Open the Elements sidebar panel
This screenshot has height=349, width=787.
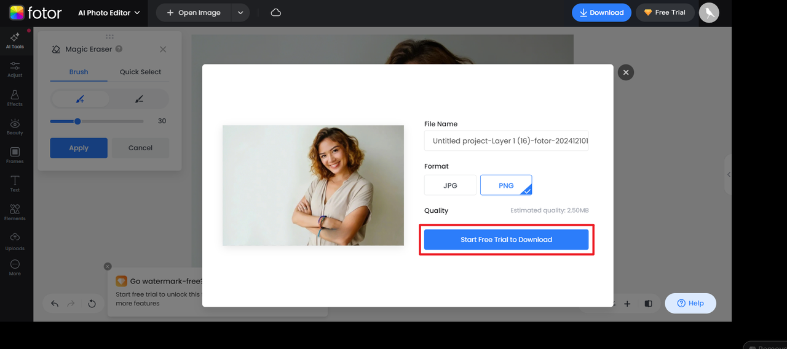pyautogui.click(x=15, y=213)
